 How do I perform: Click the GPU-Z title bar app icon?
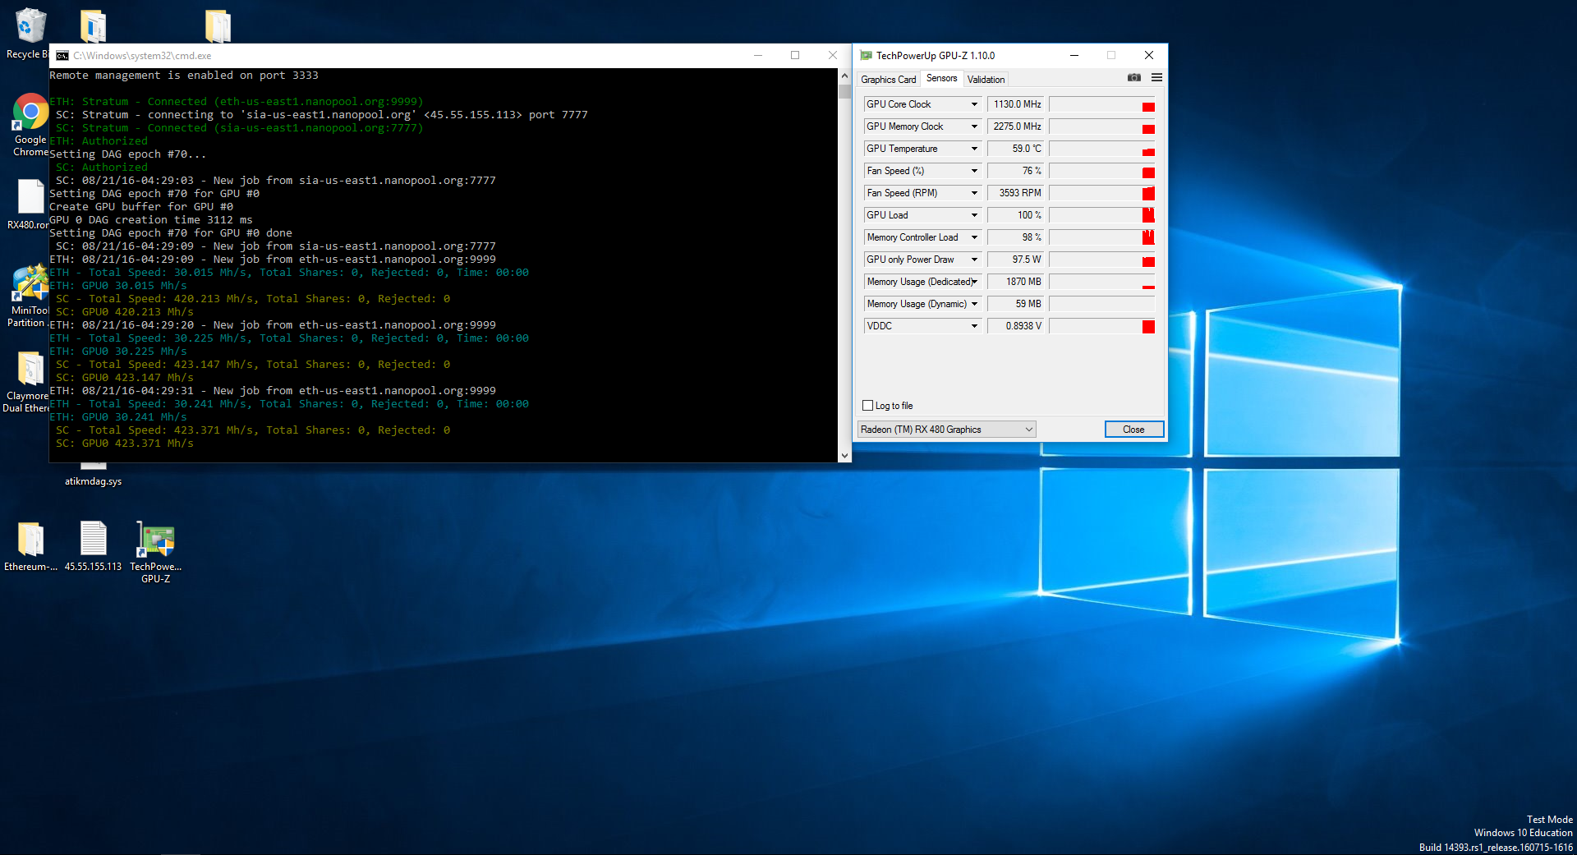point(866,56)
